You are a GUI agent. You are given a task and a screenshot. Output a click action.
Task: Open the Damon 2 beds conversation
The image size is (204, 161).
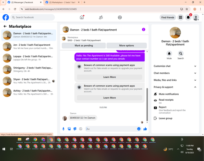[x=29, y=35]
